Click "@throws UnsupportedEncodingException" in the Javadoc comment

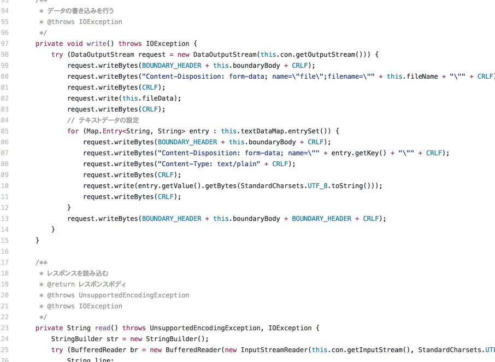coord(118,295)
